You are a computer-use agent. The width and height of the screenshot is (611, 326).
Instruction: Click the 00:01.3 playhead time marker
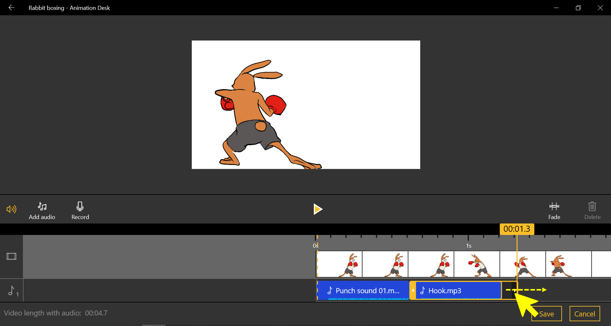(517, 229)
